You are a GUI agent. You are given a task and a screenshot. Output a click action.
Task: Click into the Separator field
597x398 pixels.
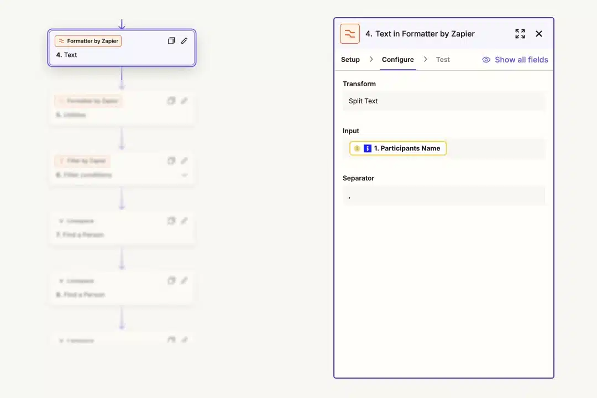tap(444, 196)
